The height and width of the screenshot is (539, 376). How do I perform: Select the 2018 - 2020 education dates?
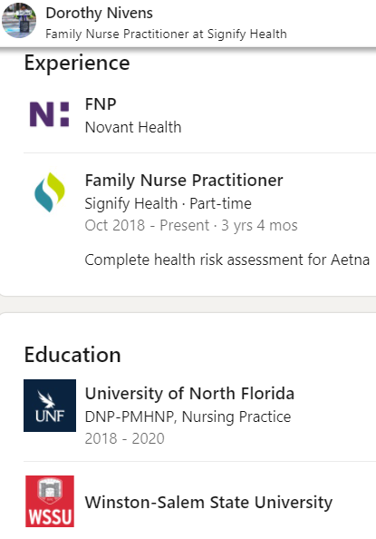tap(125, 438)
